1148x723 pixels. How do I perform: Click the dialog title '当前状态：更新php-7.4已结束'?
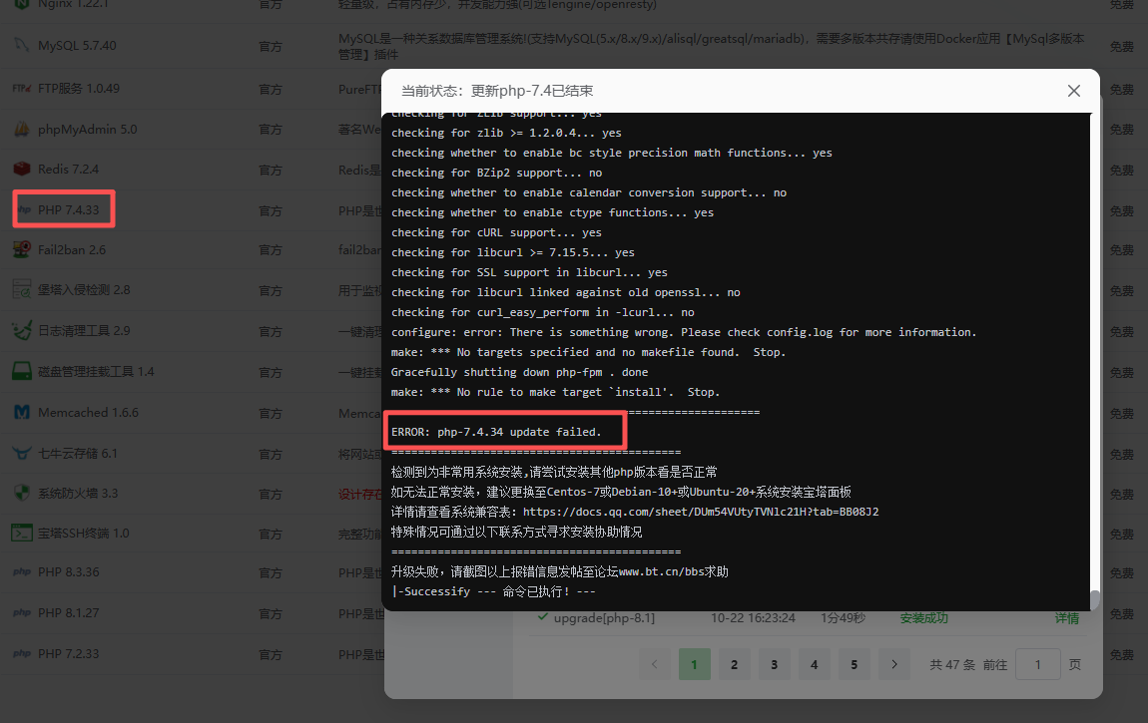point(497,91)
